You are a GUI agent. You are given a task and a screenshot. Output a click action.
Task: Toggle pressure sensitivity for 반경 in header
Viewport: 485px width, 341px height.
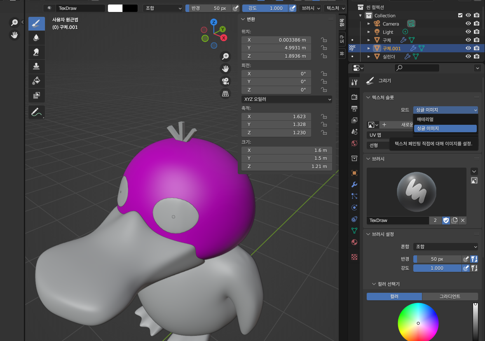236,8
